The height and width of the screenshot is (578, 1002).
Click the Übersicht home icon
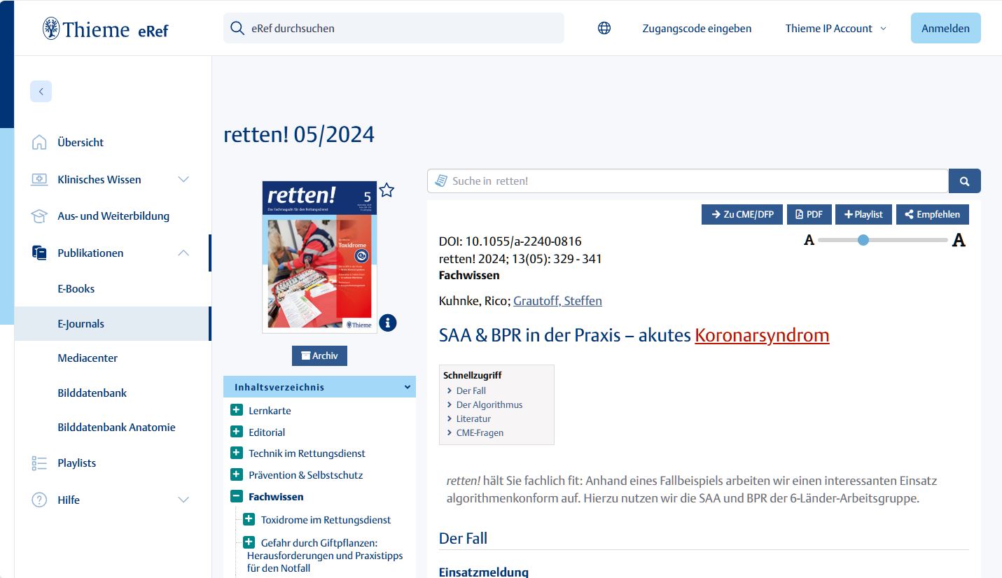coord(39,143)
